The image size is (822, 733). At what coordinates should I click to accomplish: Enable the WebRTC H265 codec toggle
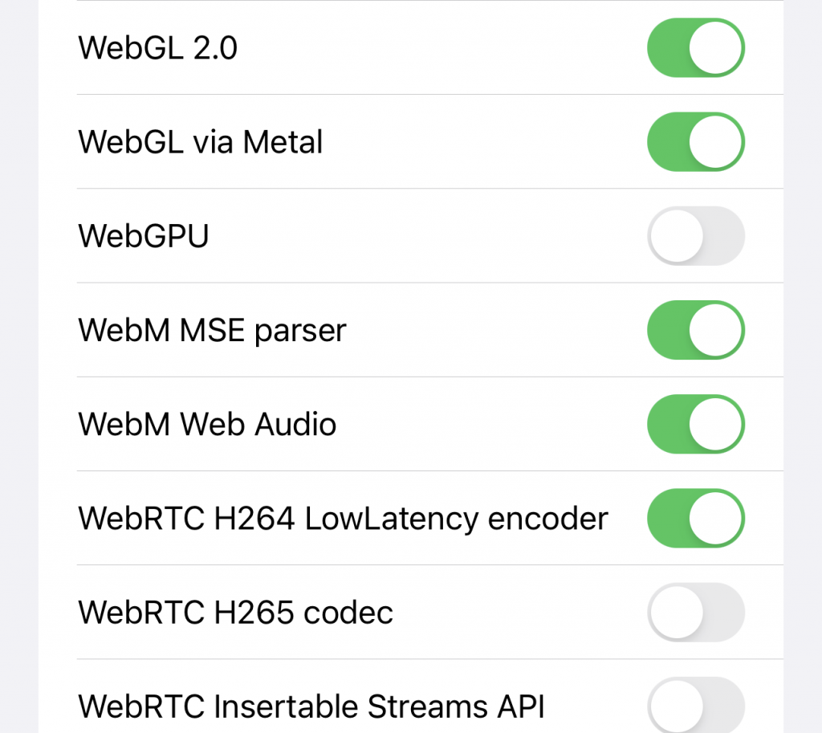(695, 612)
